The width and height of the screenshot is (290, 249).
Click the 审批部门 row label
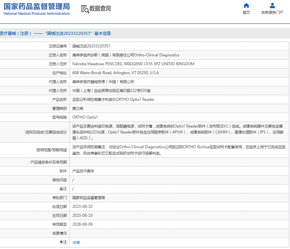tap(59, 198)
